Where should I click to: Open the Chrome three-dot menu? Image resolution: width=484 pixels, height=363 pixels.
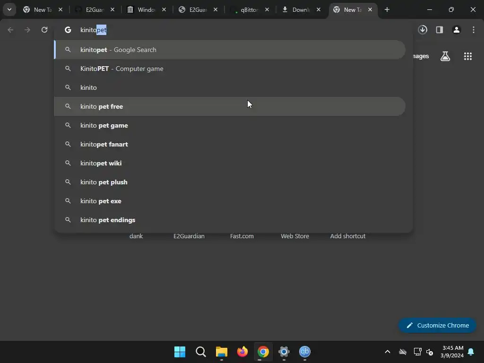[474, 30]
